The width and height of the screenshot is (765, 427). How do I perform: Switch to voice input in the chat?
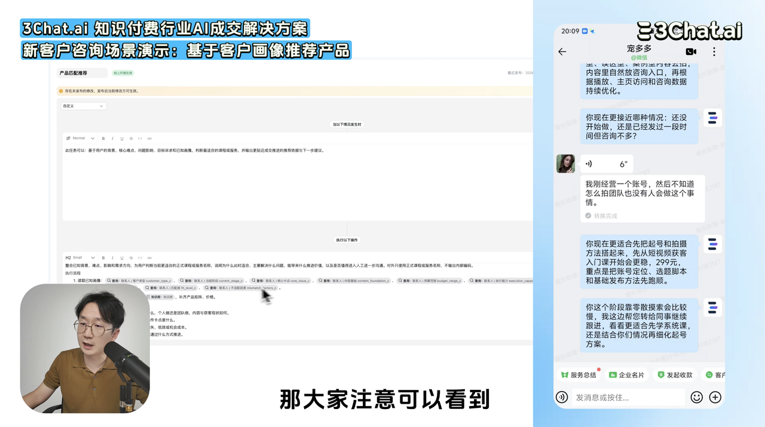[562, 397]
